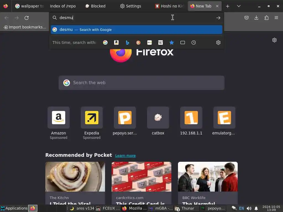Open new tab personalize gear icon

(274, 40)
